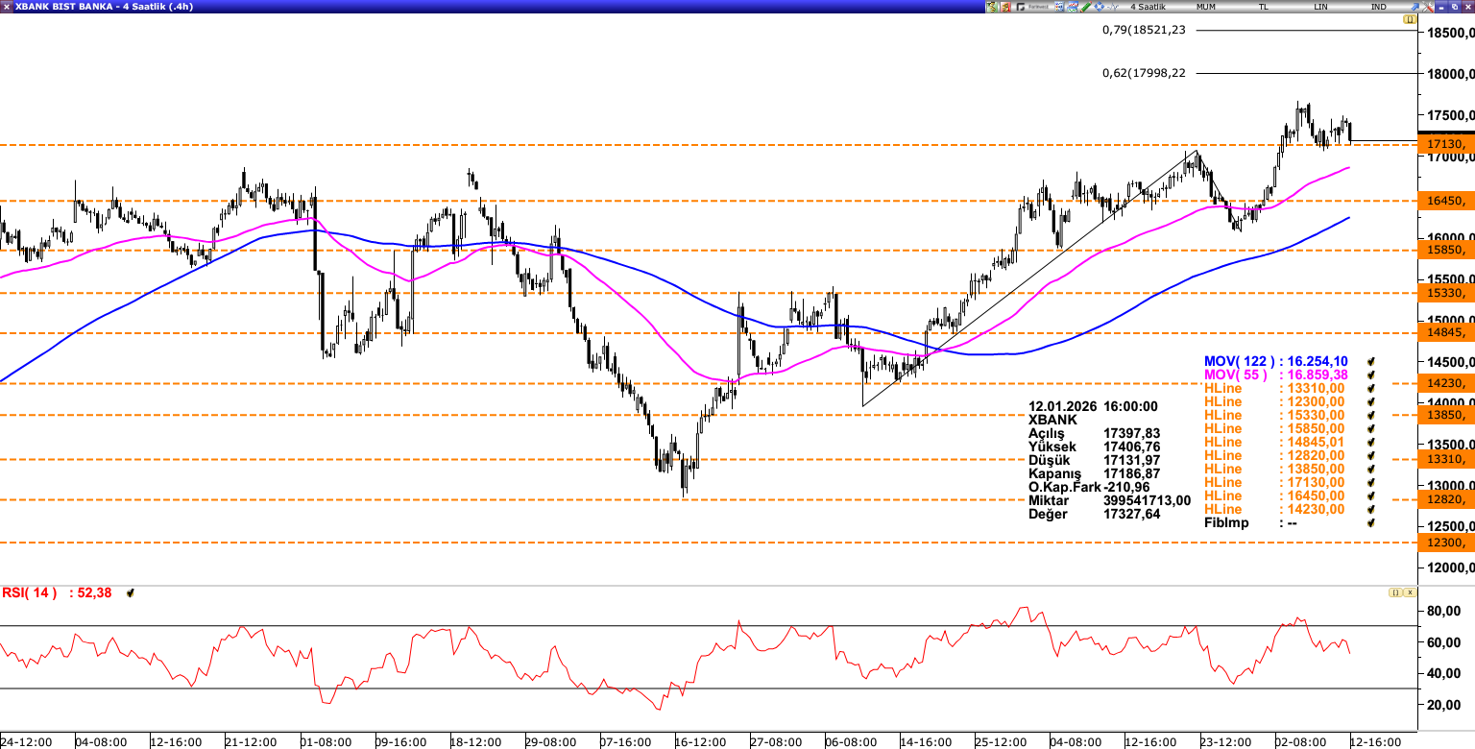Open the IND indicators menu

click(1378, 7)
